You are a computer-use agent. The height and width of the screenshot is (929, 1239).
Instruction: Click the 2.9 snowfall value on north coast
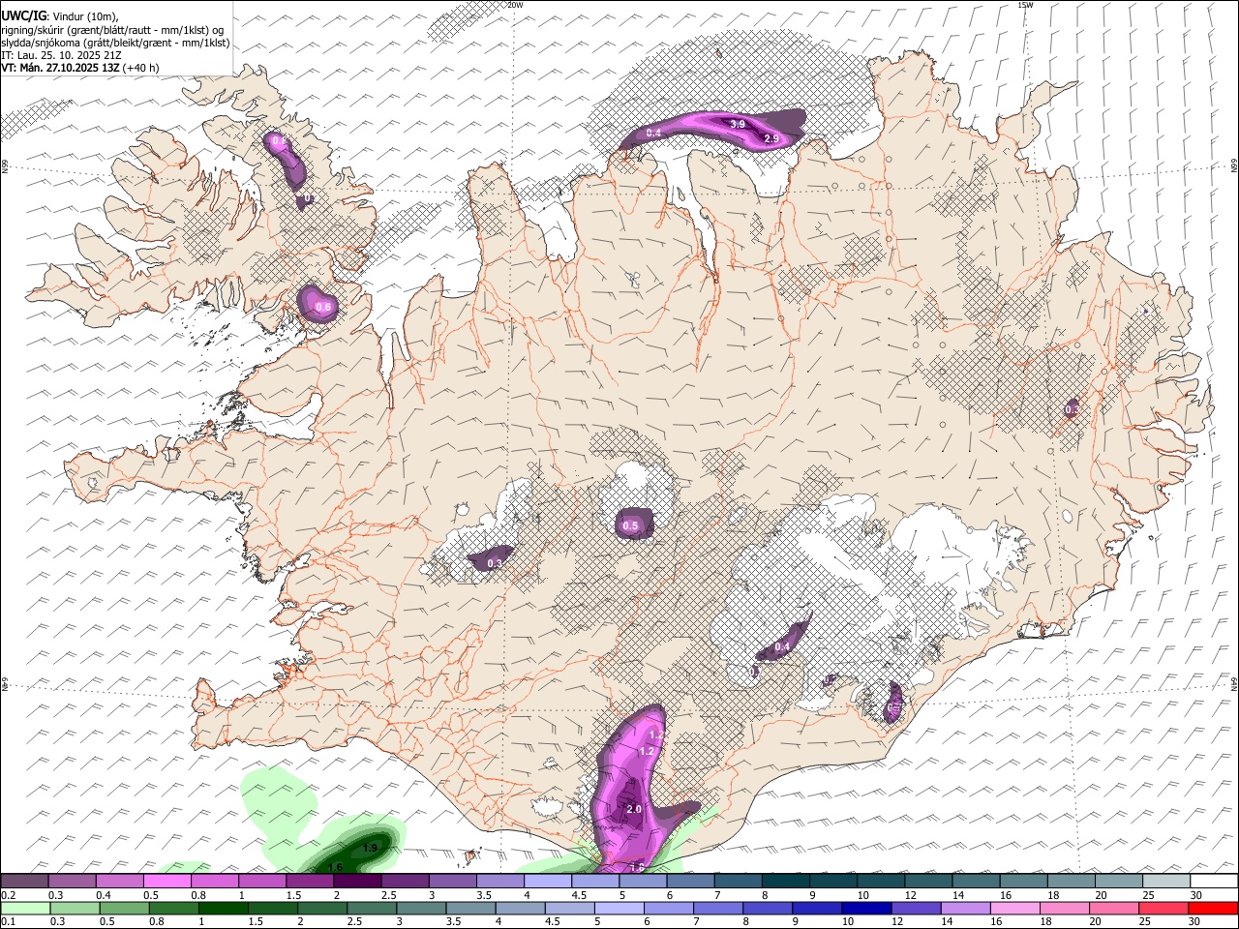click(771, 139)
